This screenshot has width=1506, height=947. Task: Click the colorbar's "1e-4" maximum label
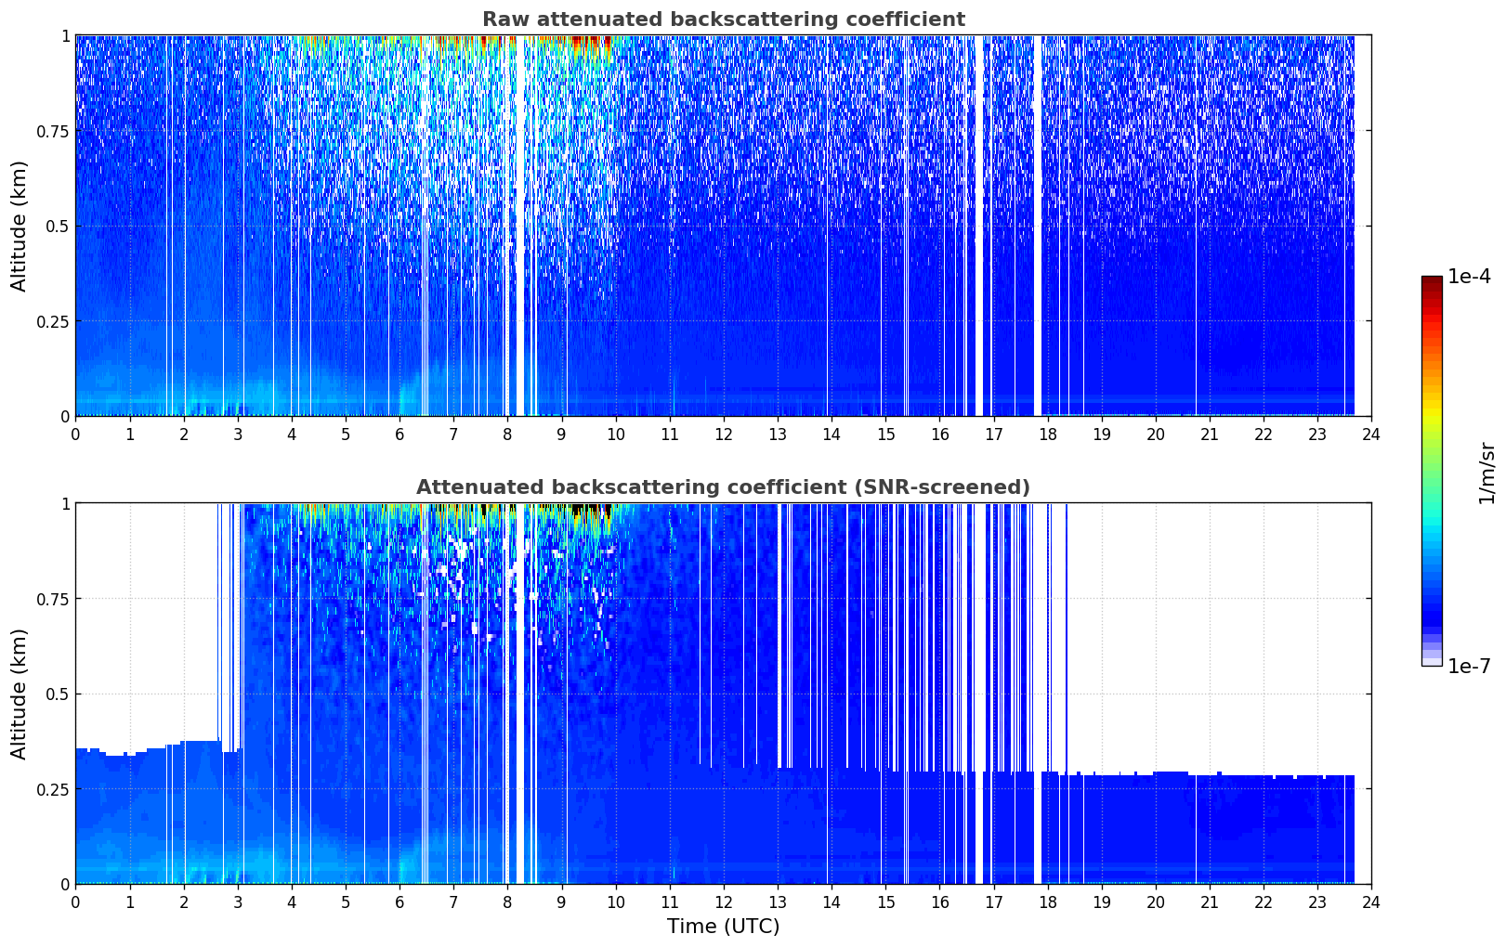click(1469, 277)
